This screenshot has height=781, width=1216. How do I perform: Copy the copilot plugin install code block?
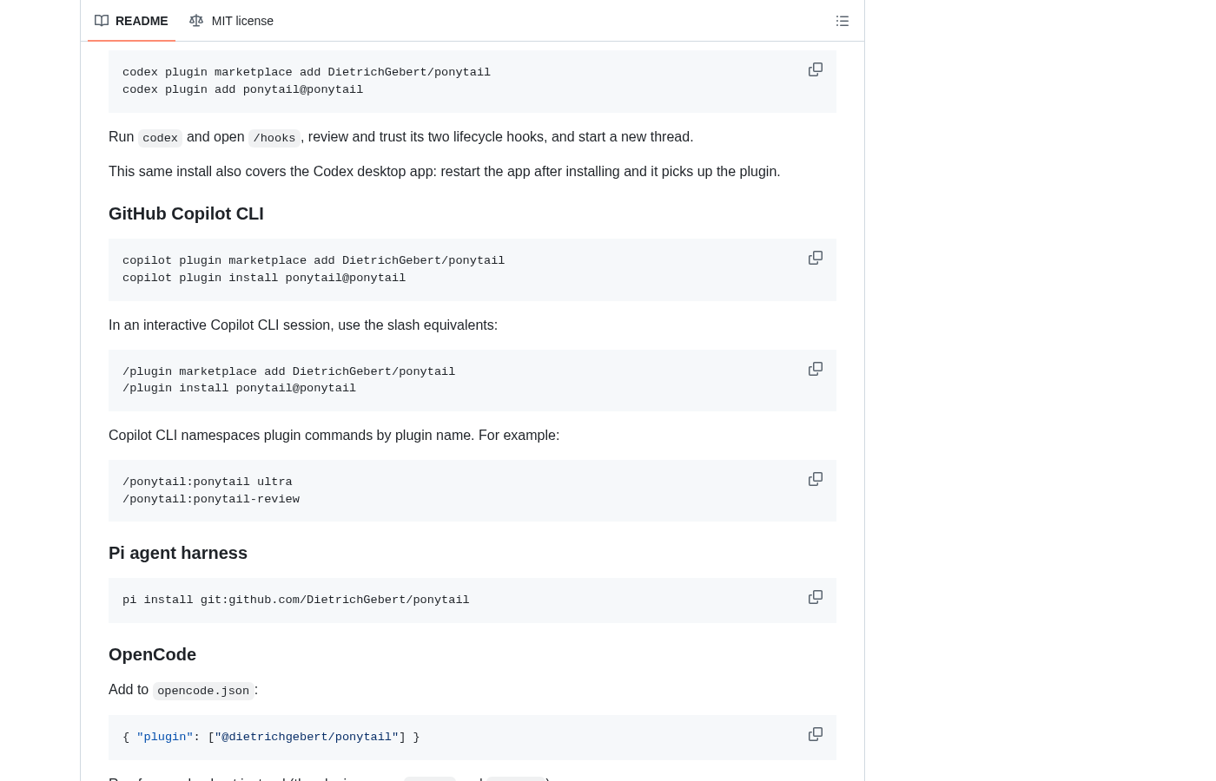coord(816,258)
